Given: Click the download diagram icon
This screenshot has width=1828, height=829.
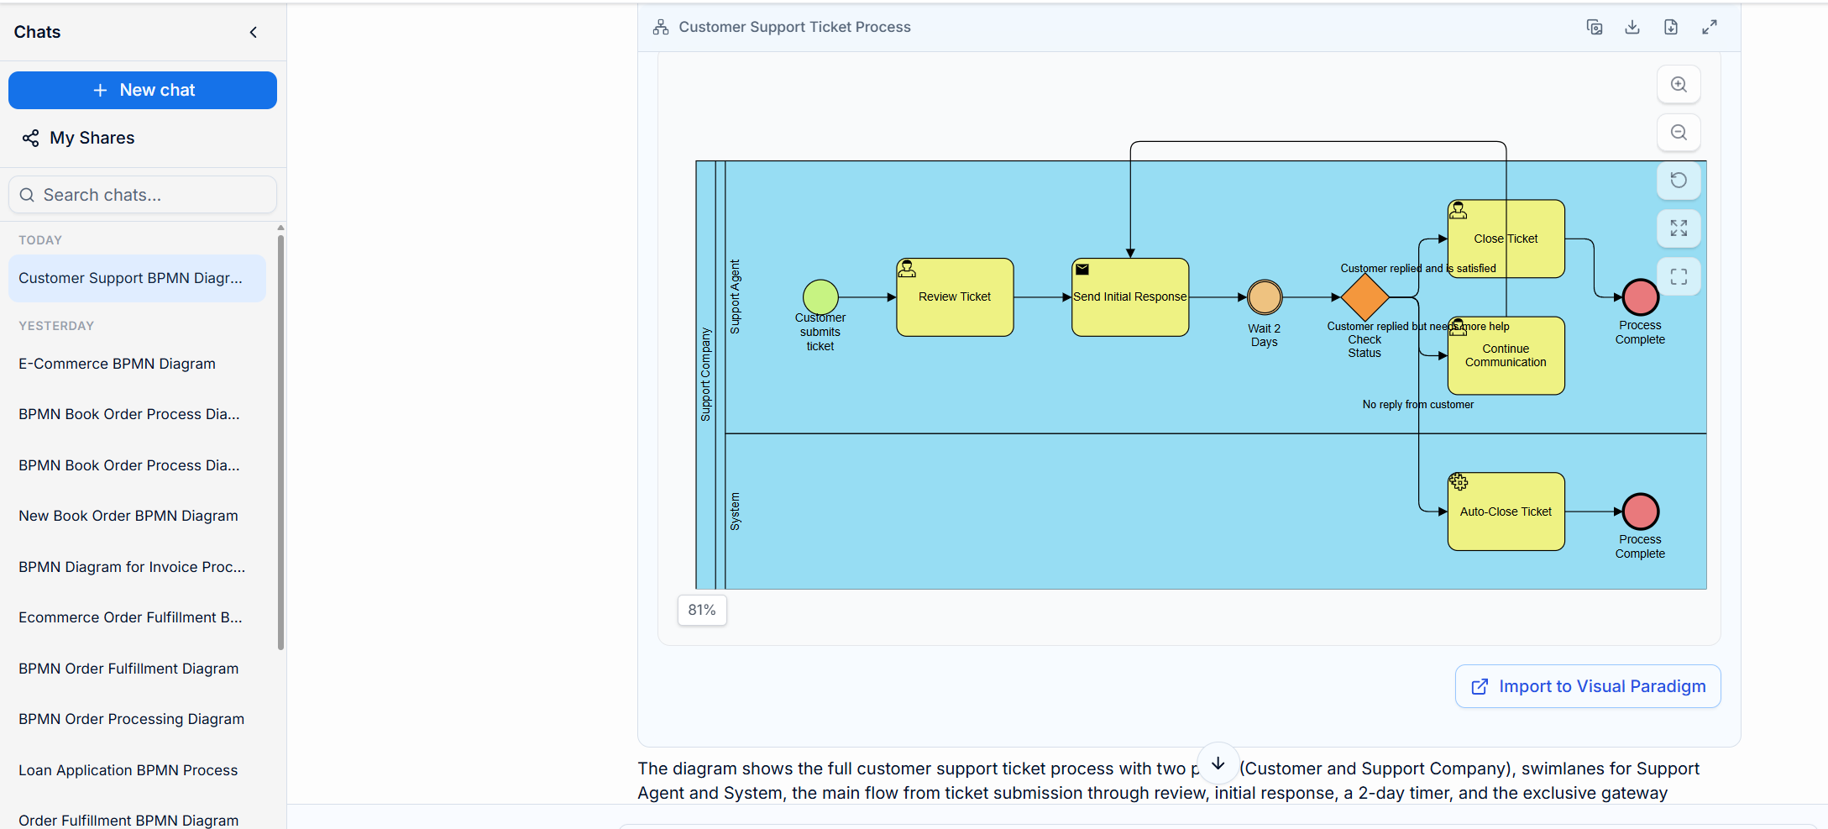Looking at the screenshot, I should coord(1632,27).
